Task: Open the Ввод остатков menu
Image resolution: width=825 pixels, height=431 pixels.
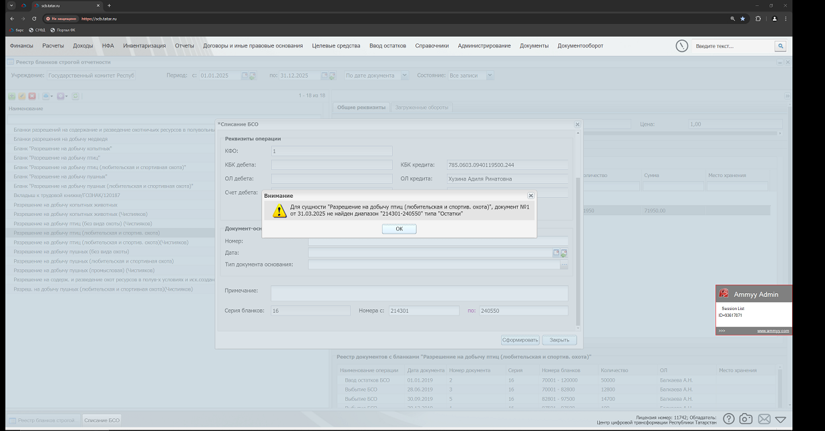Action: coord(387,45)
